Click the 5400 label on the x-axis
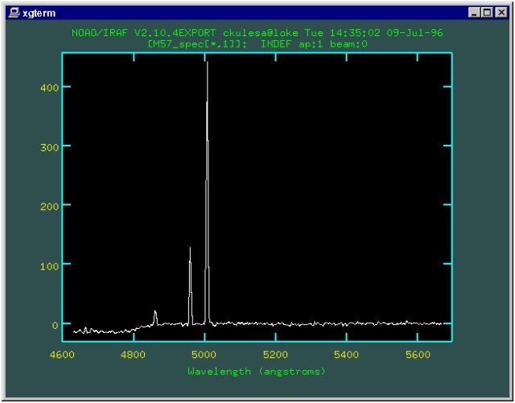 [346, 355]
